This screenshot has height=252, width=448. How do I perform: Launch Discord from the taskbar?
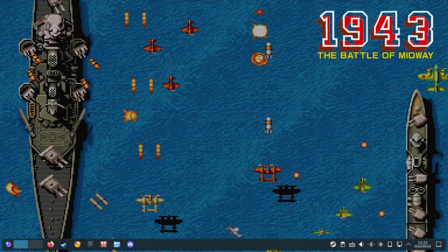tap(130, 244)
